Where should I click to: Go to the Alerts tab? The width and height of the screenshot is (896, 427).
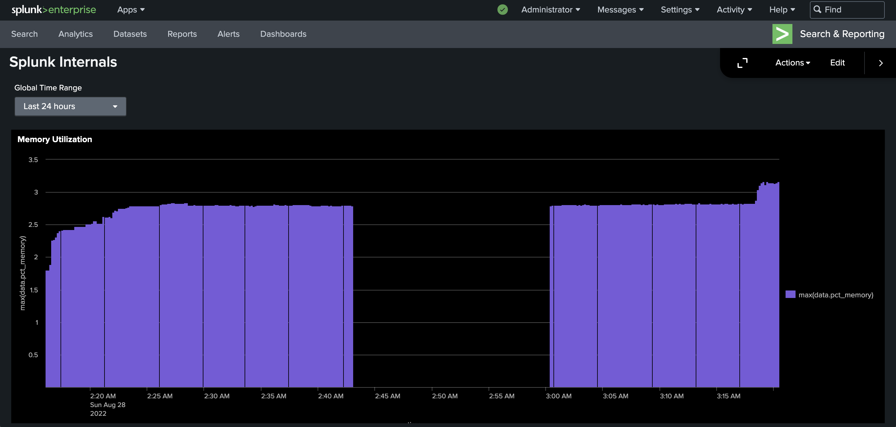click(x=228, y=34)
